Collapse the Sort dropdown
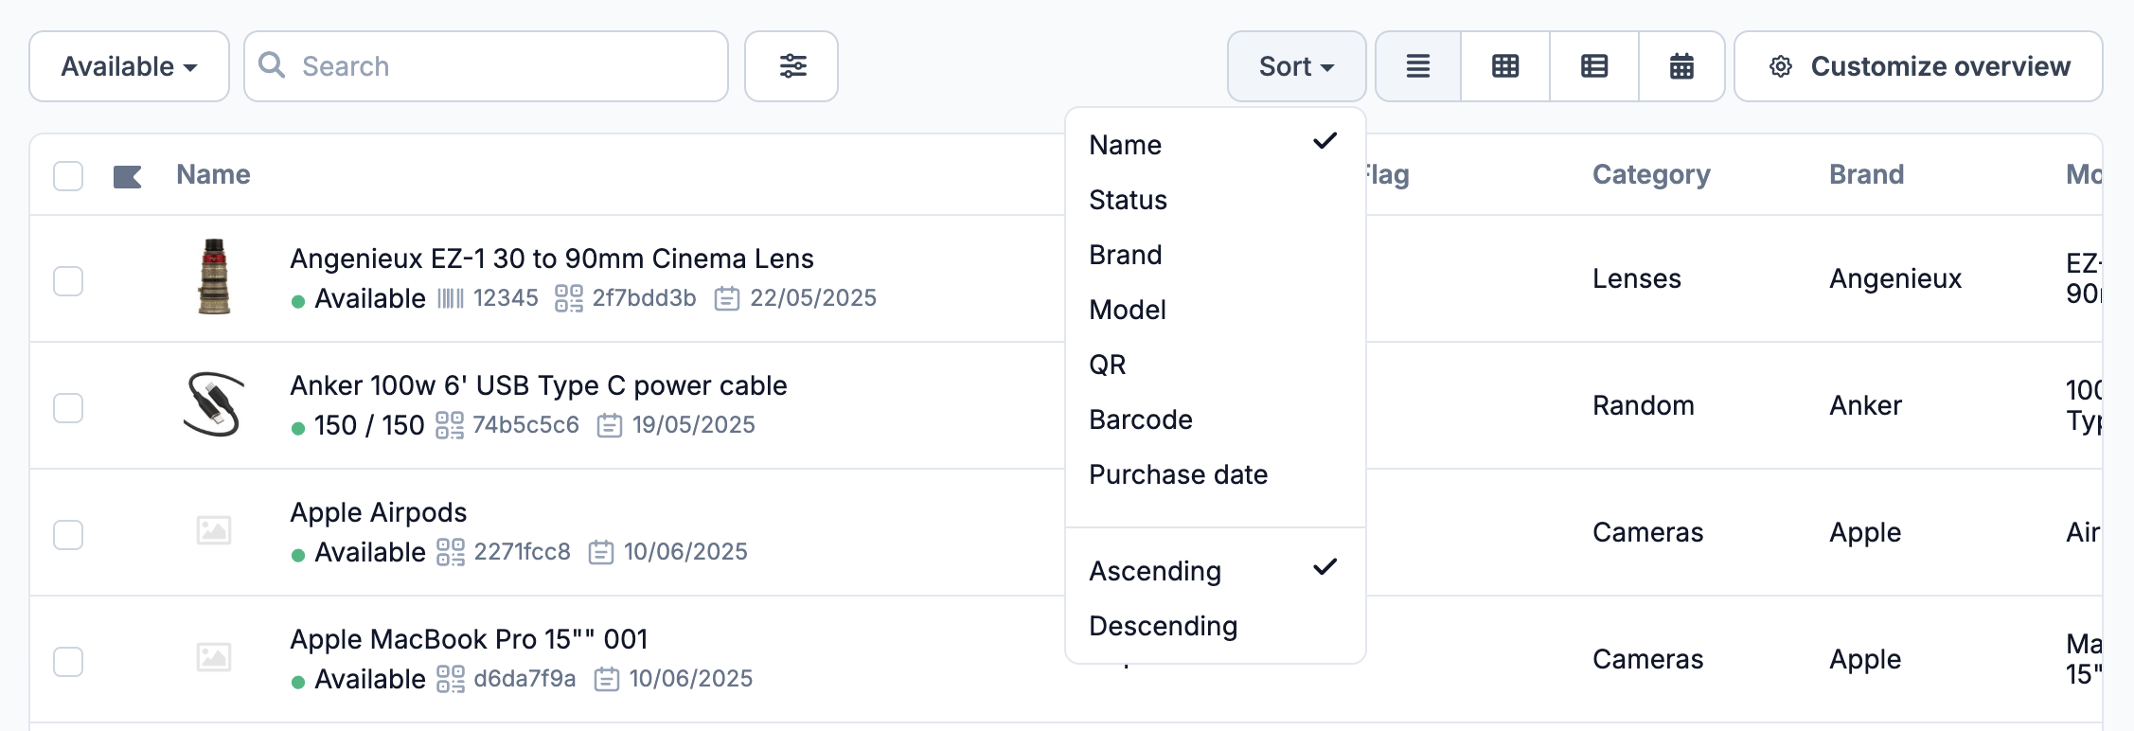This screenshot has width=2134, height=731. pyautogui.click(x=1296, y=66)
